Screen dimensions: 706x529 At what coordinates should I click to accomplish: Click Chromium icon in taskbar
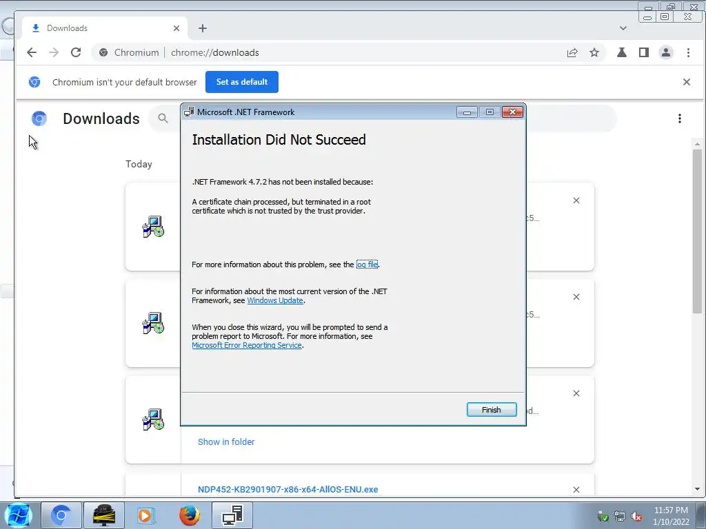[x=61, y=515]
